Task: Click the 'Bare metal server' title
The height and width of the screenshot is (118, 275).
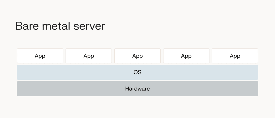Action: (x=60, y=26)
